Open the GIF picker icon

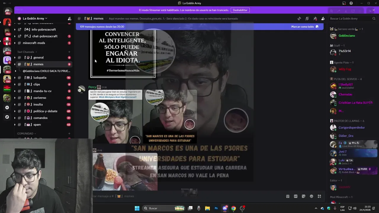(x=296, y=196)
